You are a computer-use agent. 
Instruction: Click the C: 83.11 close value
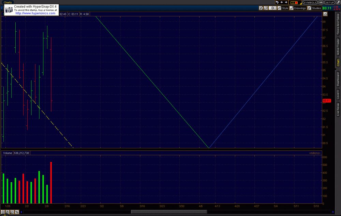pyautogui.click(x=73, y=14)
